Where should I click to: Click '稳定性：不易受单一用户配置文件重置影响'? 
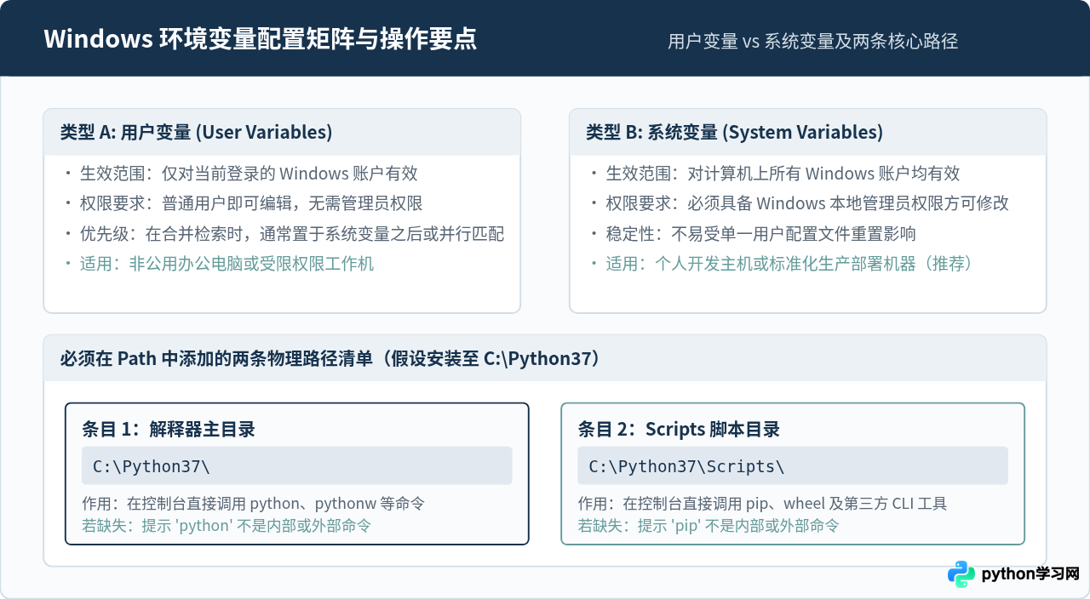click(x=760, y=233)
